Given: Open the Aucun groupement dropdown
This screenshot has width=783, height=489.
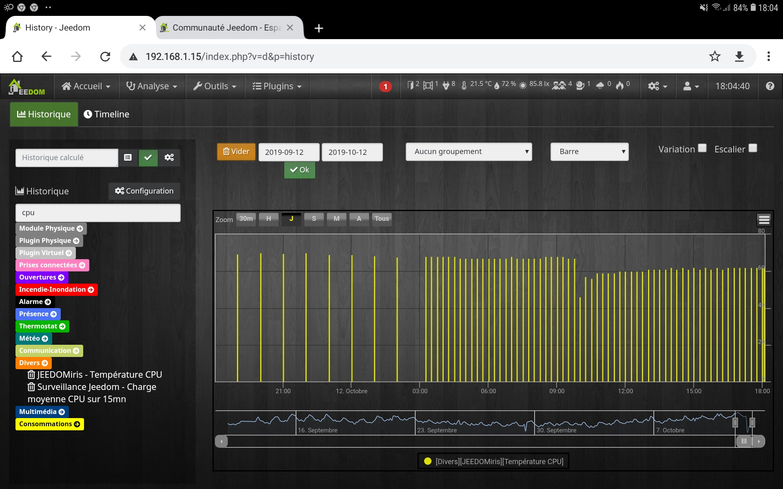Looking at the screenshot, I should (x=469, y=152).
